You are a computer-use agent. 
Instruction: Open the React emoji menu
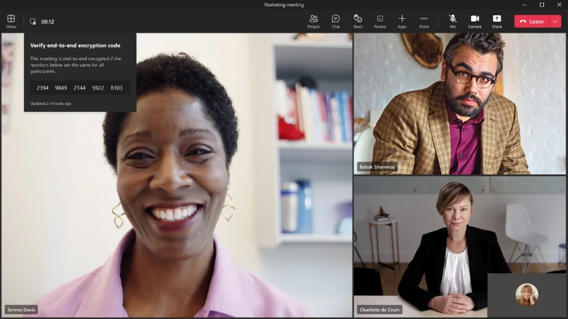[358, 21]
